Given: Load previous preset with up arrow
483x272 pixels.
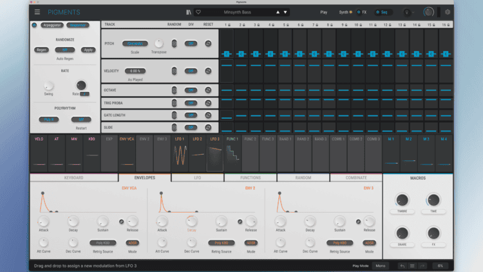Looking at the screenshot, I should coord(278,12).
